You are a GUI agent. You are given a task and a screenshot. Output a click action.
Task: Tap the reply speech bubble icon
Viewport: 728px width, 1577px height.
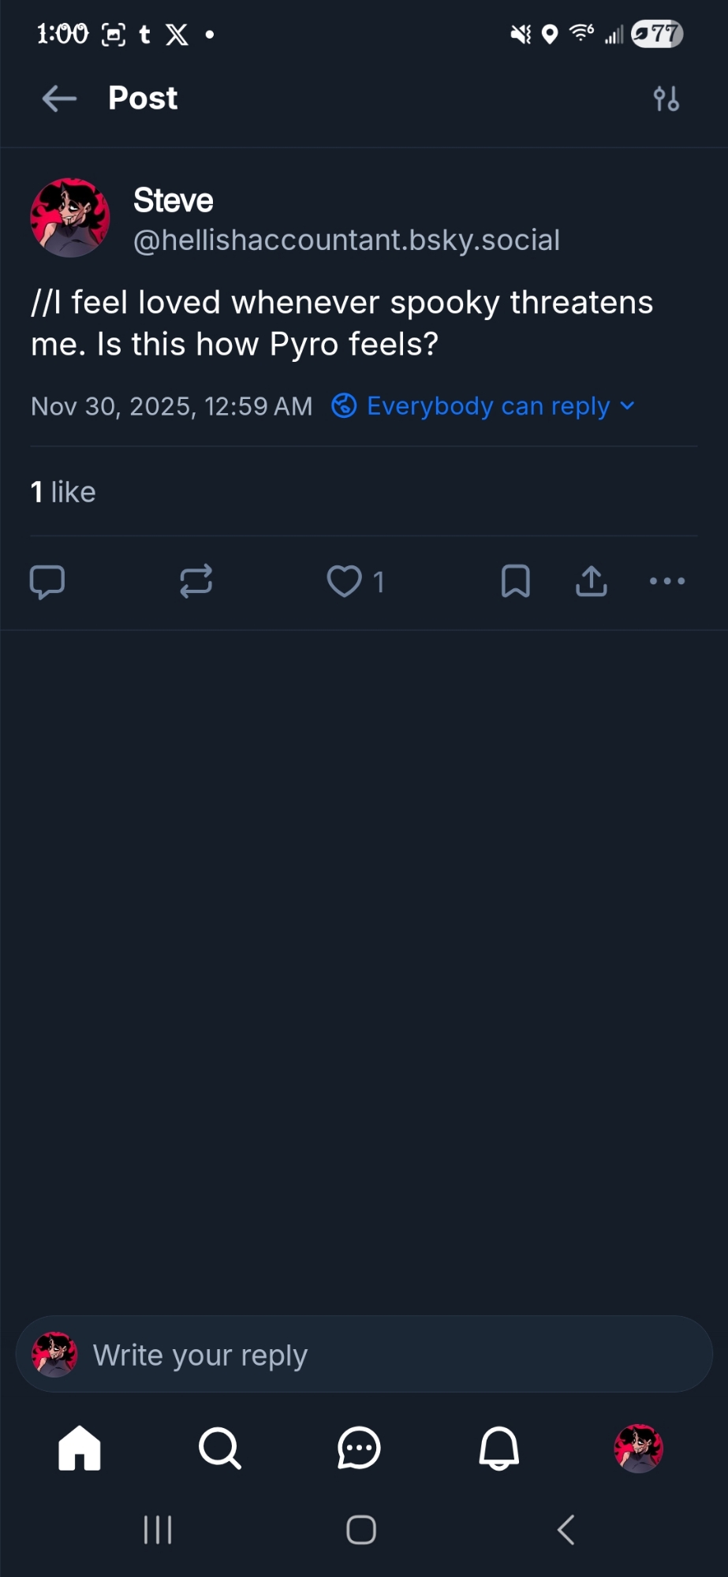(47, 582)
